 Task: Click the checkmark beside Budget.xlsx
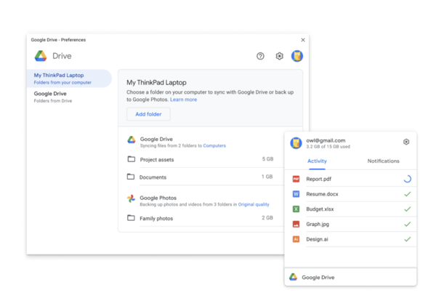pos(408,209)
